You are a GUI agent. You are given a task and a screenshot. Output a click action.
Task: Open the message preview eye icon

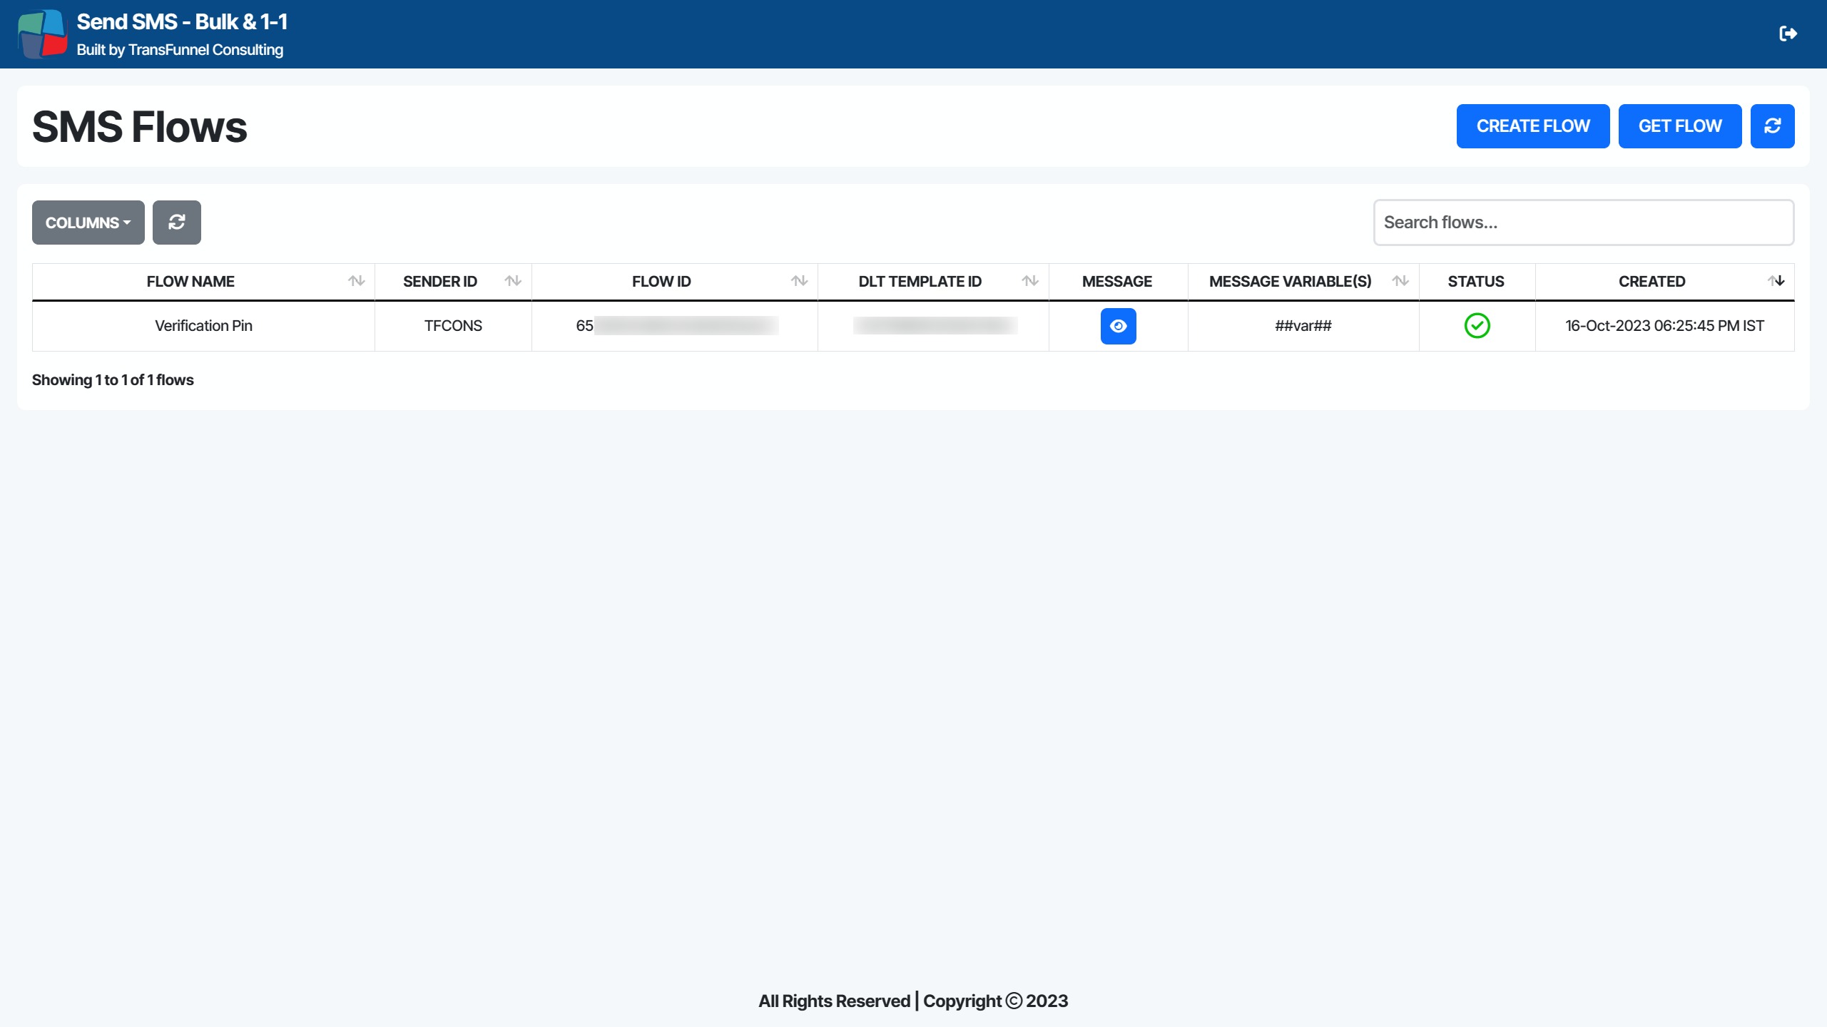tap(1118, 326)
